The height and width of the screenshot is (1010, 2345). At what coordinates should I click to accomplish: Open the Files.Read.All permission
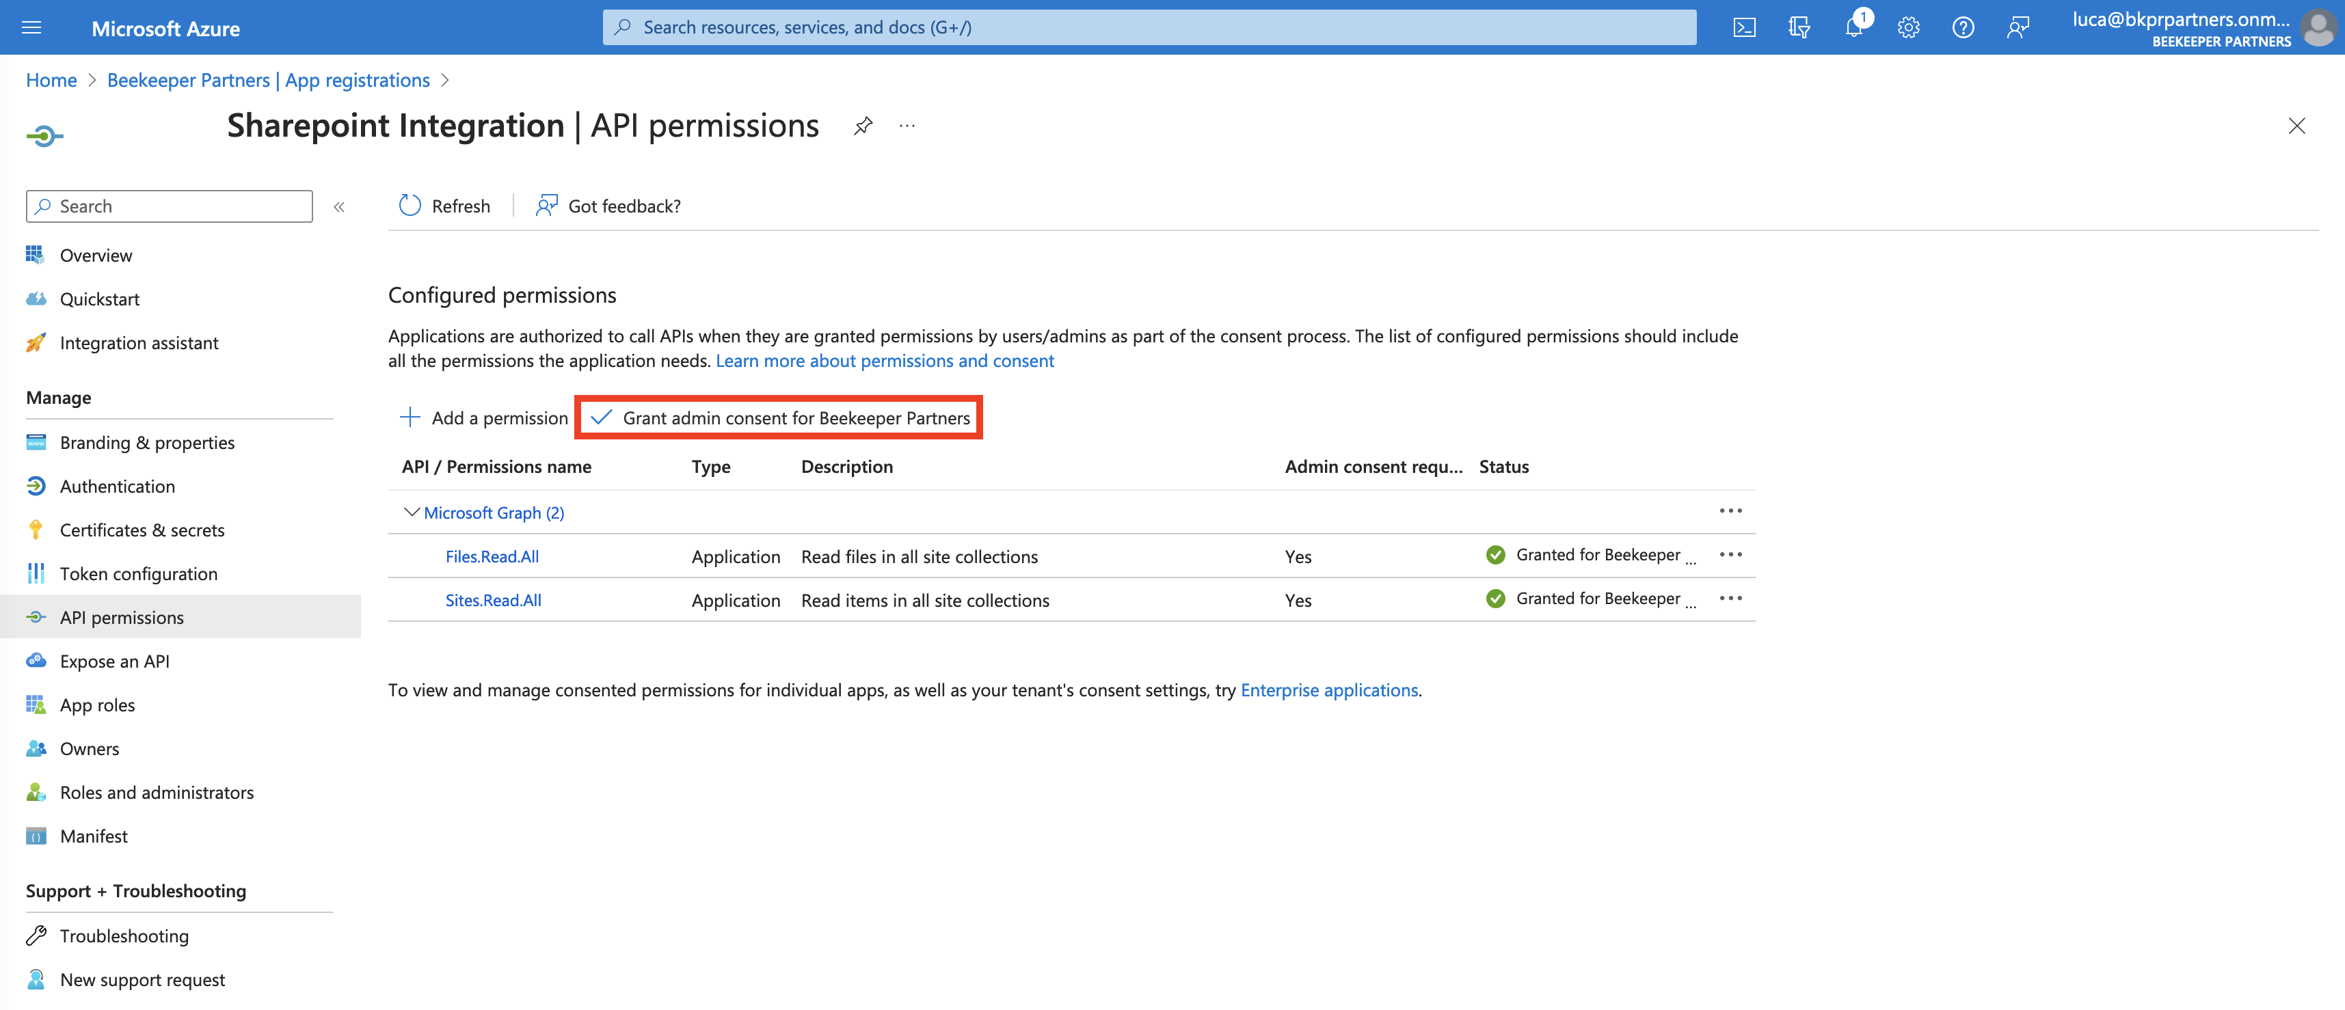pyautogui.click(x=492, y=557)
